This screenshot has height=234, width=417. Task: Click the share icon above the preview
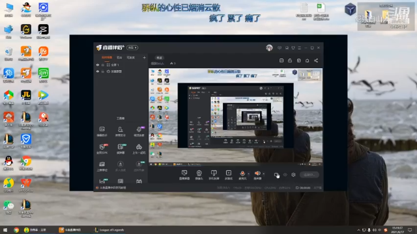(316, 60)
